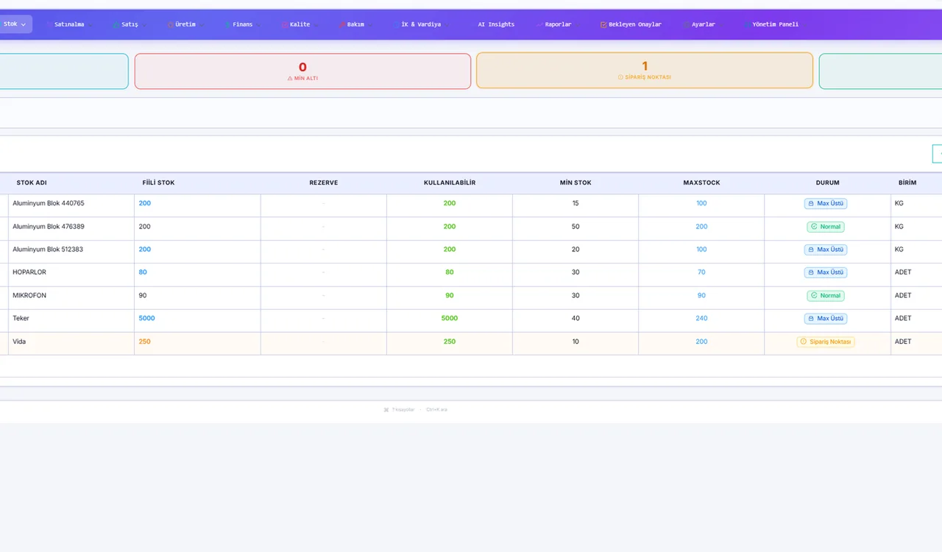The image size is (942, 552).
Task: Select the Aluminyum Blok 440765 row name
Action: point(49,203)
